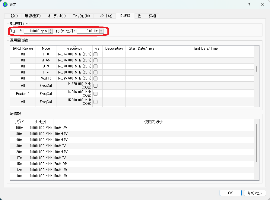Sort station info by バンド column header
The height and width of the screenshot is (200, 270).
(19, 122)
